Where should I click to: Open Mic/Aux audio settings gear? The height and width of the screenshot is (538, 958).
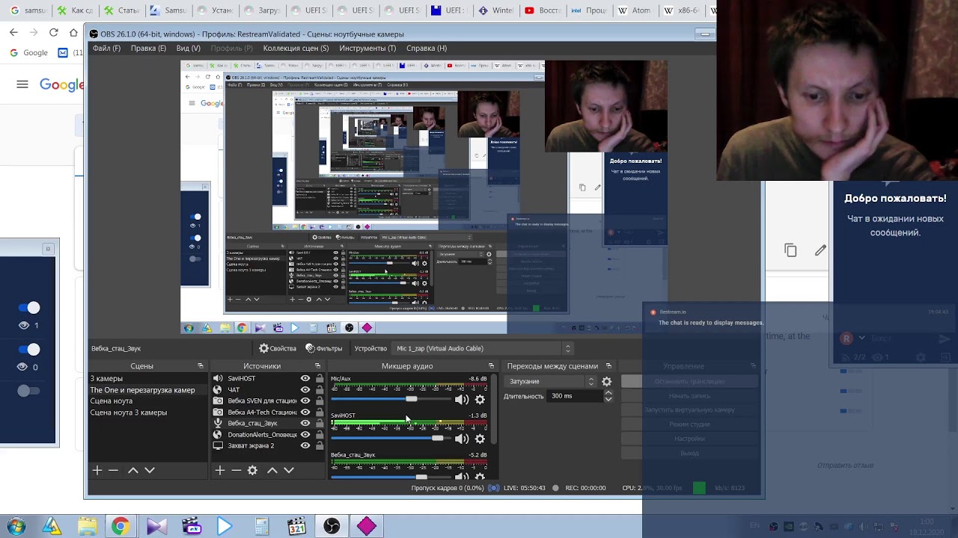[x=480, y=400]
